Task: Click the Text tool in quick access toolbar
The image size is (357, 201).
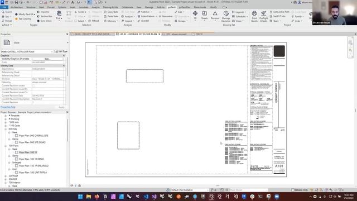Action: (73, 2)
